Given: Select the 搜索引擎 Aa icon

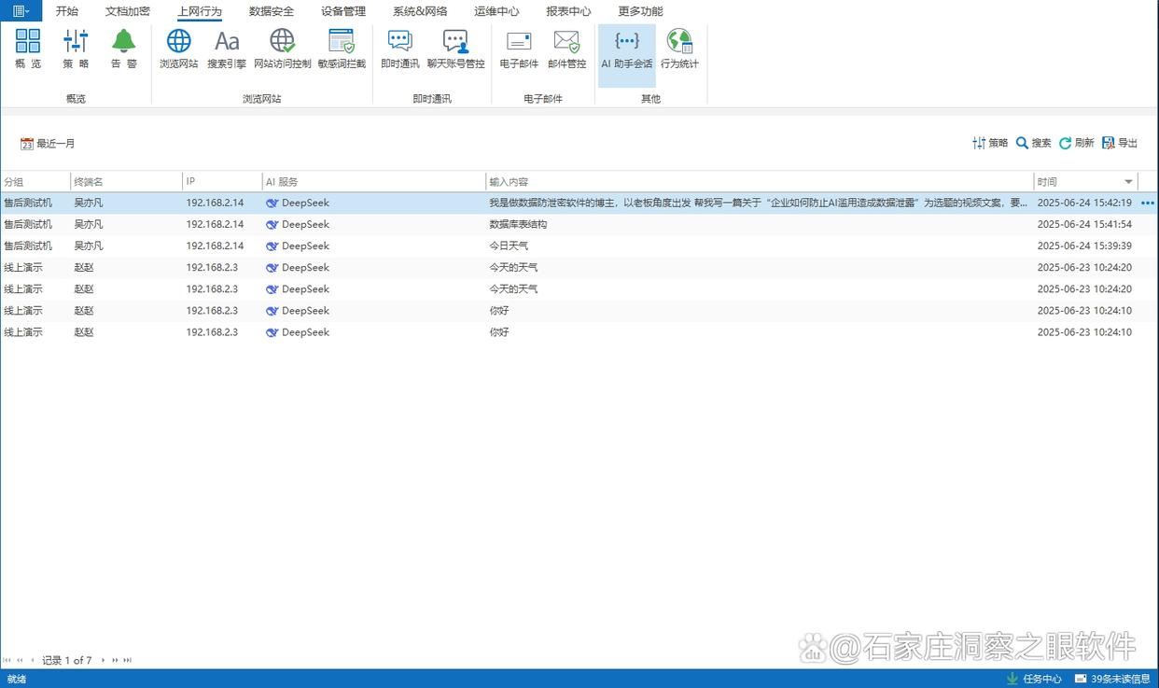Looking at the screenshot, I should tap(227, 49).
